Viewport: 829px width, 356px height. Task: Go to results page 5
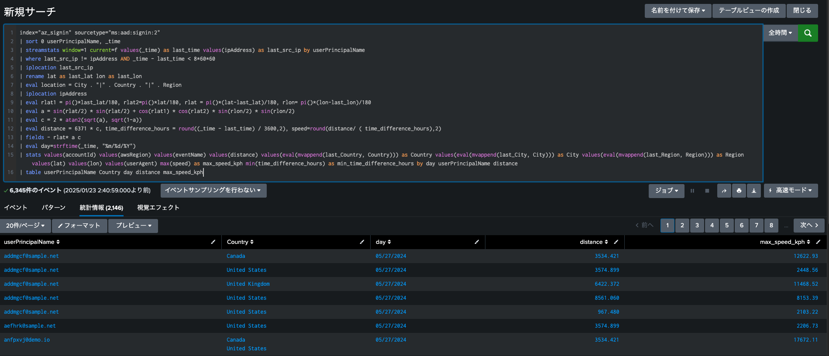(x=727, y=226)
